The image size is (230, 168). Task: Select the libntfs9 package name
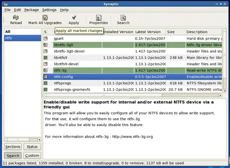[x=60, y=58]
